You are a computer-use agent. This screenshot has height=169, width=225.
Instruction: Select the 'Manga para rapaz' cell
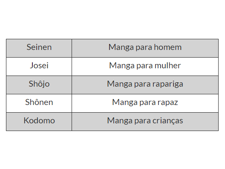(x=145, y=103)
